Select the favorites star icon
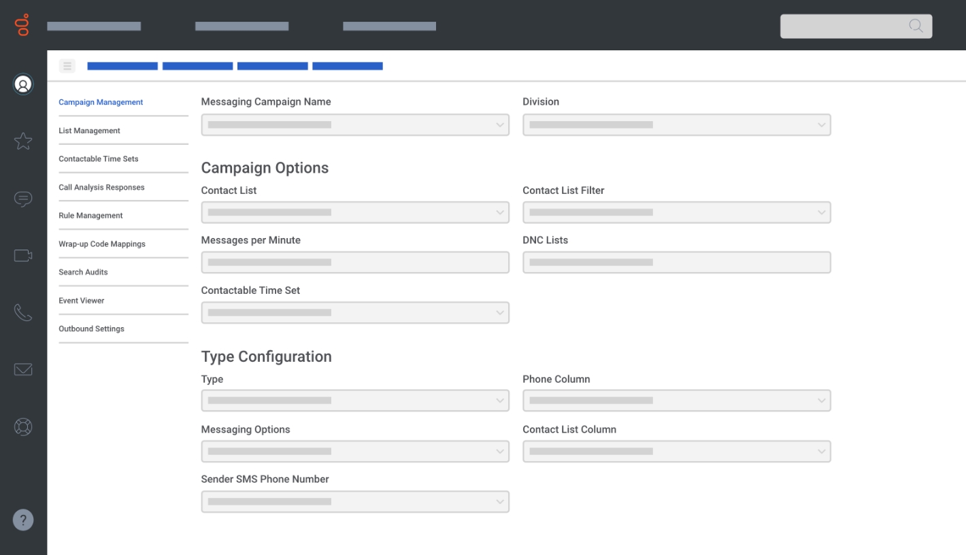Image resolution: width=966 pixels, height=555 pixels. coord(22,141)
